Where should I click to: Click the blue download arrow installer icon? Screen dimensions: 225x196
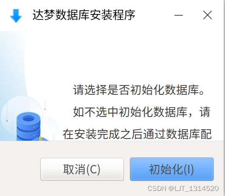(x=16, y=15)
